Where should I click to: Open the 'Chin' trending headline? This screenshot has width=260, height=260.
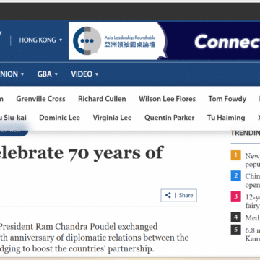pyautogui.click(x=253, y=181)
